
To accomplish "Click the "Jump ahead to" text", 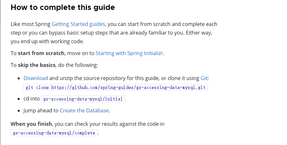I will click(41, 110).
